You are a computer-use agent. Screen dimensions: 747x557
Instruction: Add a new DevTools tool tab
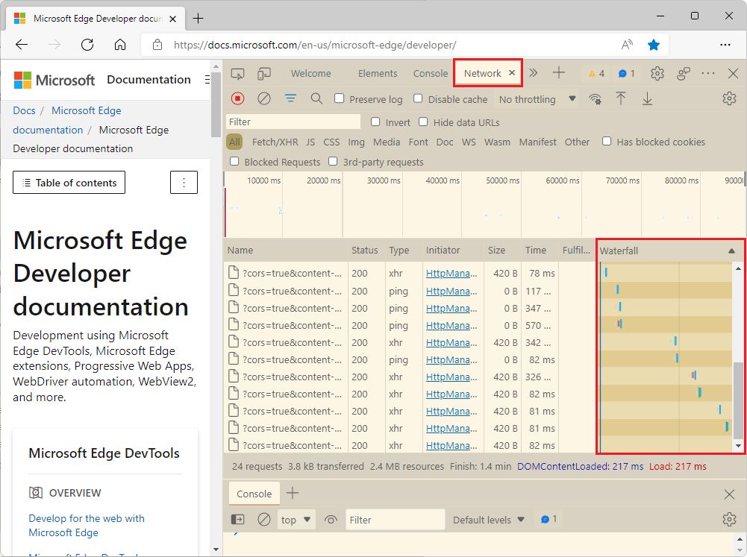tap(559, 73)
